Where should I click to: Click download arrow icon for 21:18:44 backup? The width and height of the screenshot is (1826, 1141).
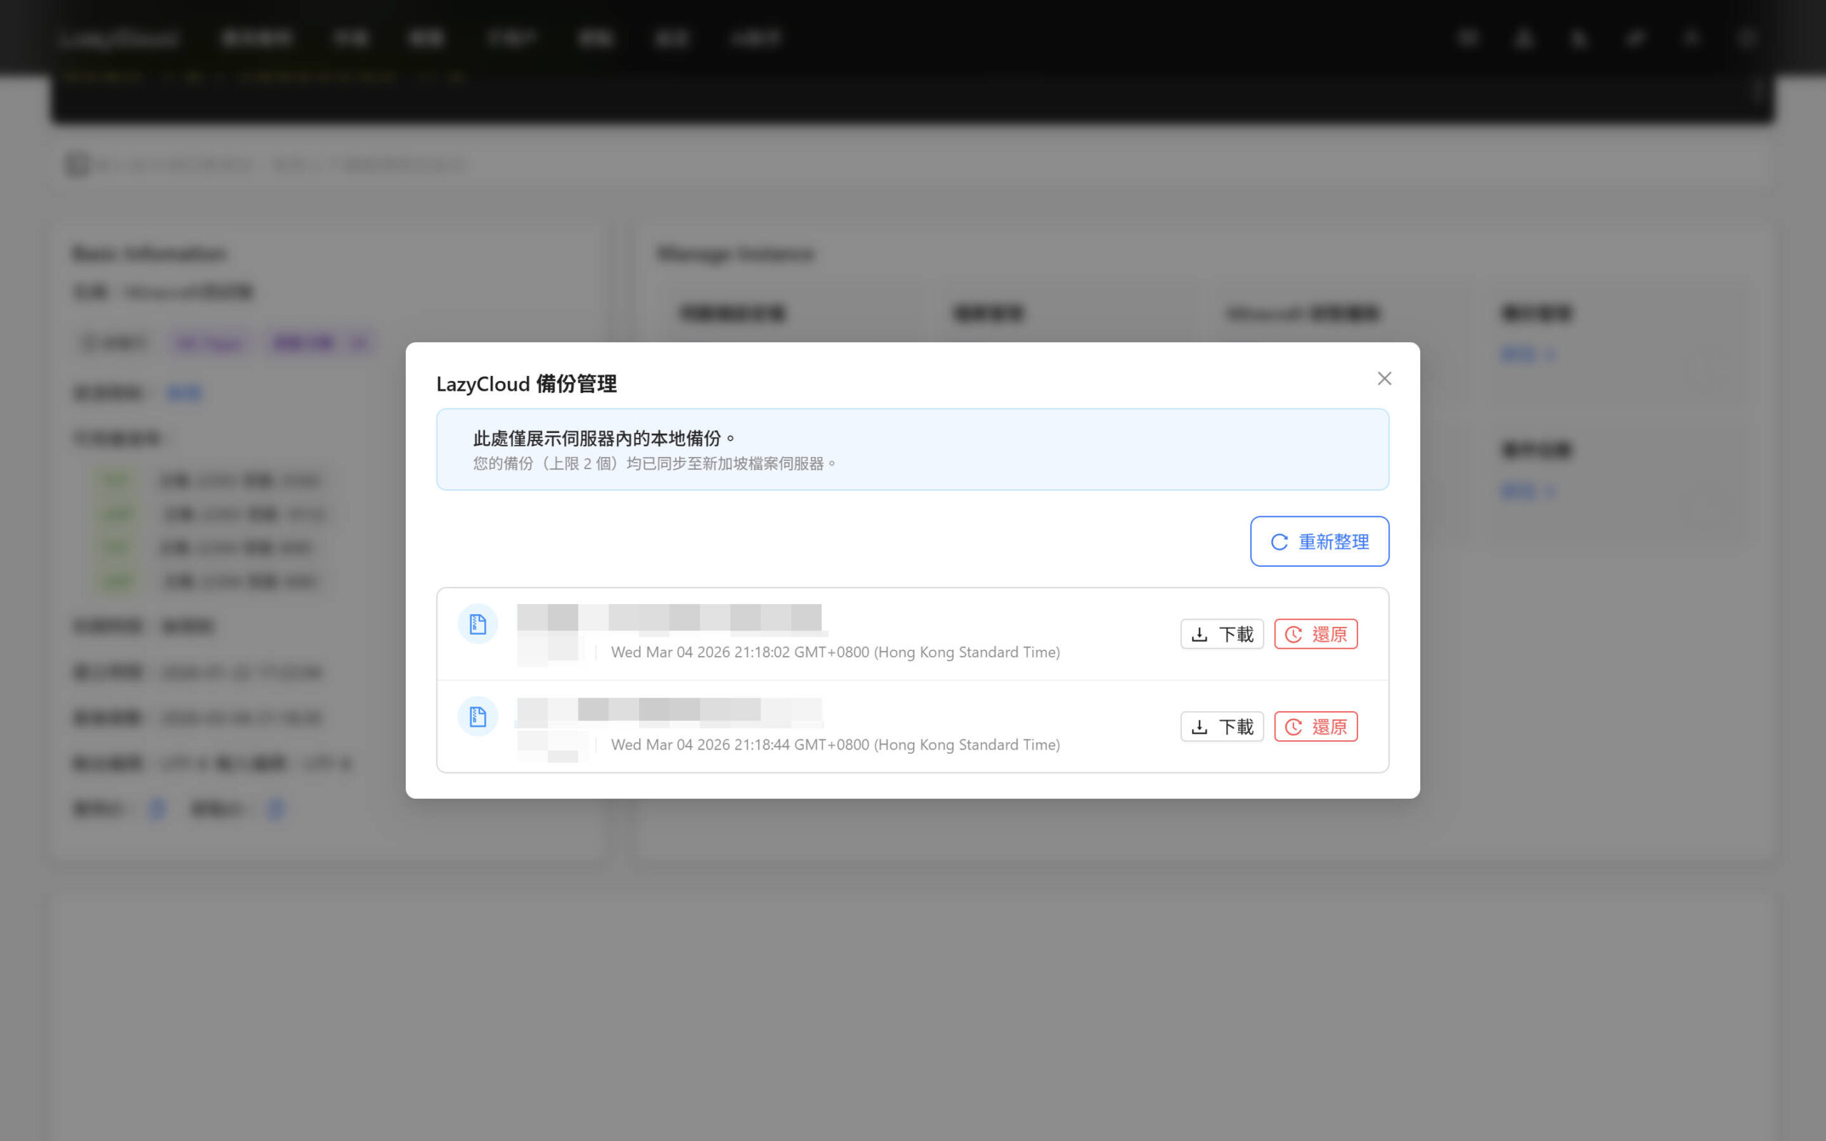[x=1199, y=727]
